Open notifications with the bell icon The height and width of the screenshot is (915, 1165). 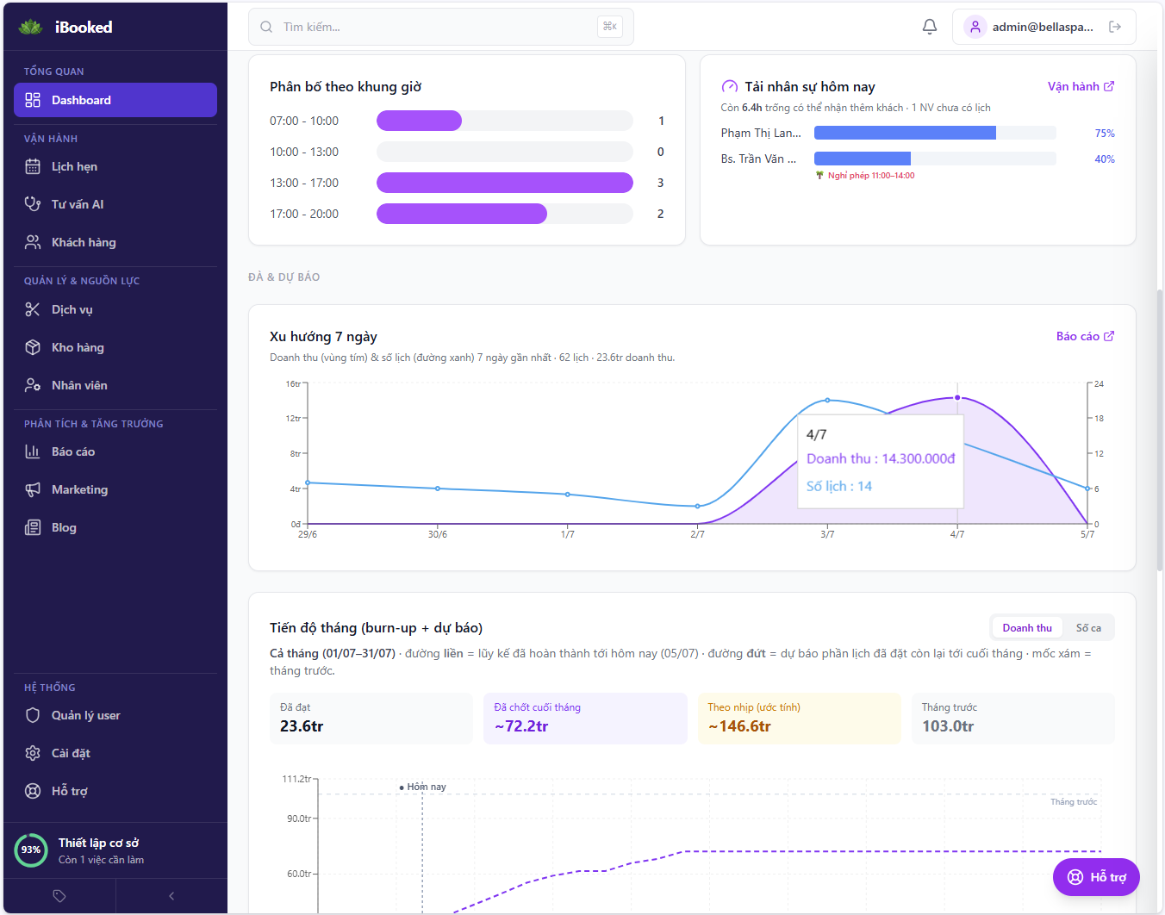(930, 27)
